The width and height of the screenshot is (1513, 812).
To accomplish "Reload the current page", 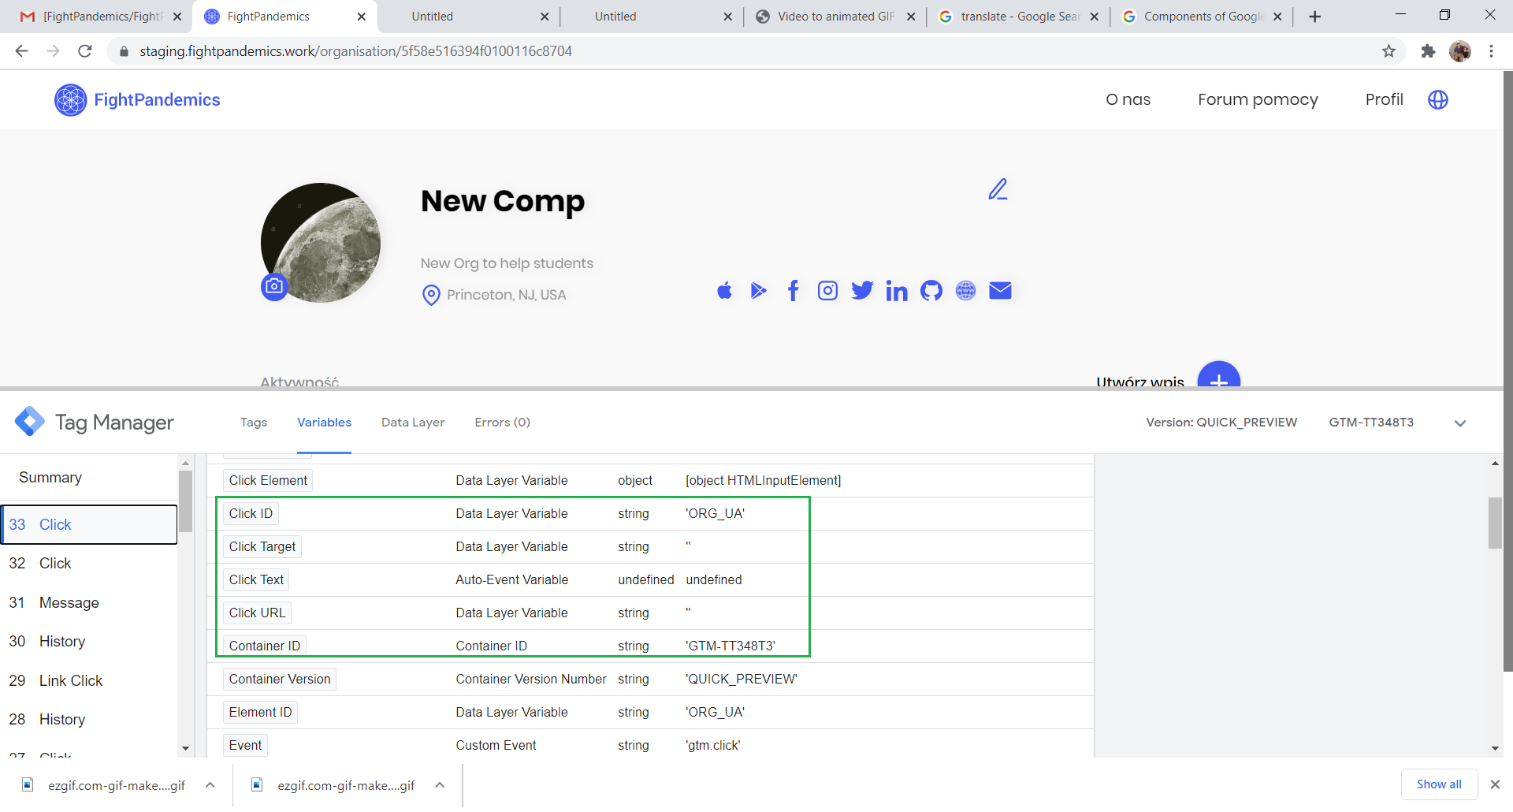I will coord(85,51).
